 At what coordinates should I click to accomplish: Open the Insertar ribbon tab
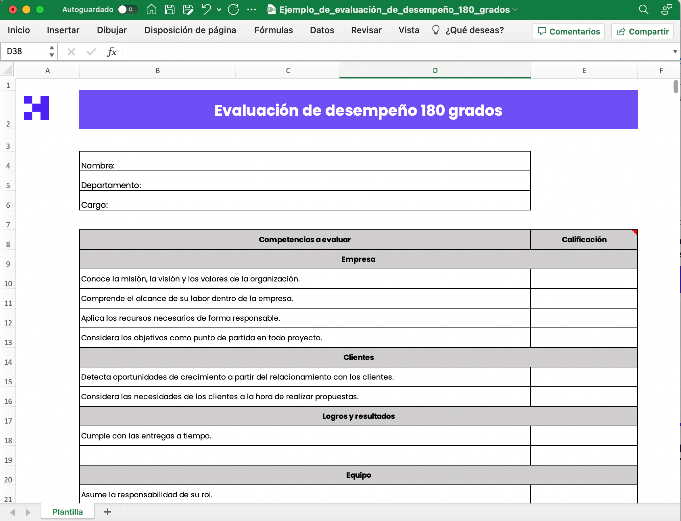pyautogui.click(x=63, y=30)
